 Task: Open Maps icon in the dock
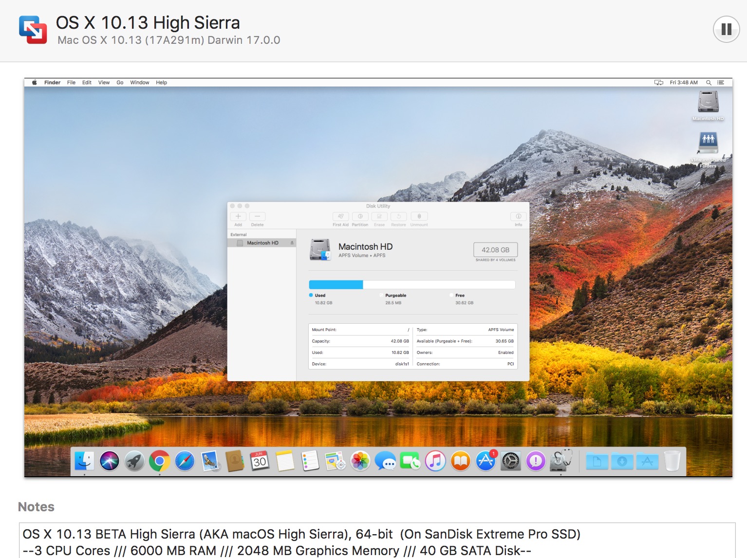[335, 460]
